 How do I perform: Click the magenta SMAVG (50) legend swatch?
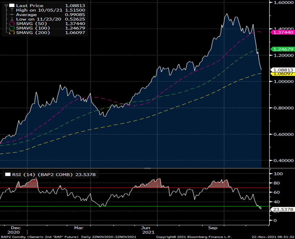[12, 23]
